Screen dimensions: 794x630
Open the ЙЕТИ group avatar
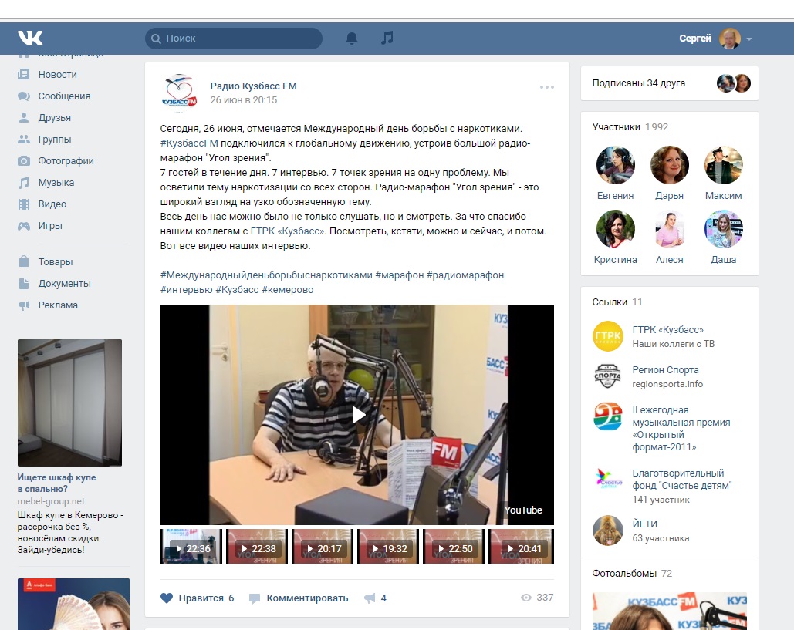608,531
